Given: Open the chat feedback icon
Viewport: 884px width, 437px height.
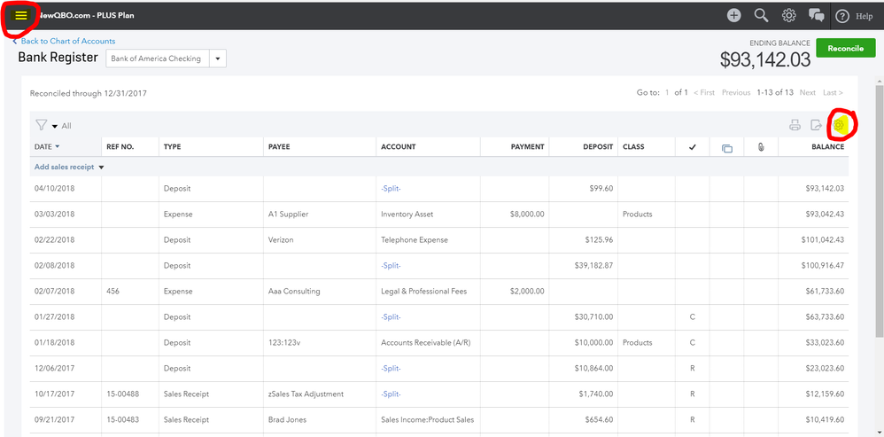Looking at the screenshot, I should point(816,15).
